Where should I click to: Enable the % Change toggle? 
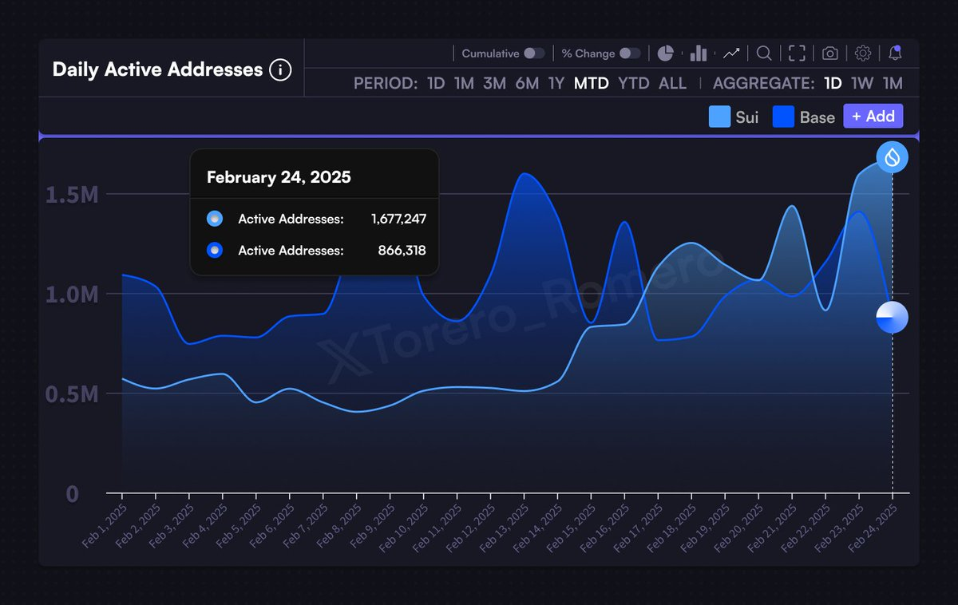coord(631,53)
